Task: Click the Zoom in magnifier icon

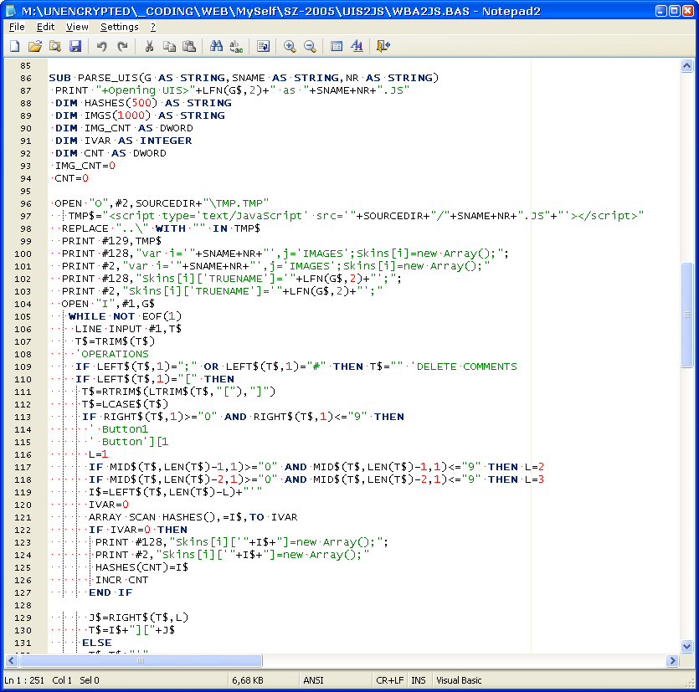Action: (x=290, y=46)
